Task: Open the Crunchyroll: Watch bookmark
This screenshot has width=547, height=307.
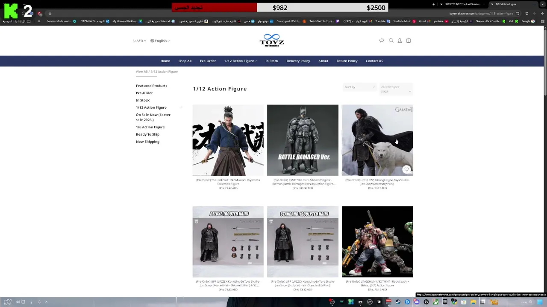Action: pyautogui.click(x=291, y=21)
